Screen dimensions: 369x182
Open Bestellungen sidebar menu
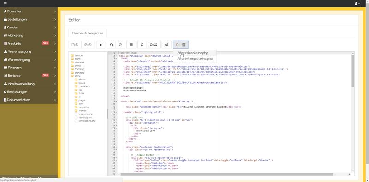[x=29, y=19]
